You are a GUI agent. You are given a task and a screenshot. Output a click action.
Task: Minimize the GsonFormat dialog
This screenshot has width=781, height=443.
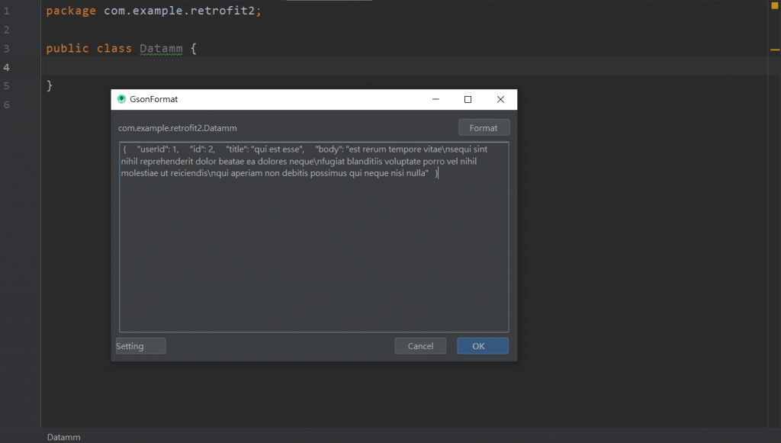point(435,99)
